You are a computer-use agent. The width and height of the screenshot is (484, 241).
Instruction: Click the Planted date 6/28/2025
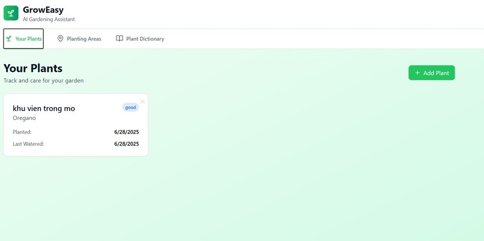[x=127, y=132]
